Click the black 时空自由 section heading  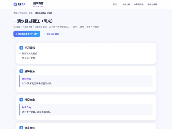pyautogui.click(x=30, y=100)
